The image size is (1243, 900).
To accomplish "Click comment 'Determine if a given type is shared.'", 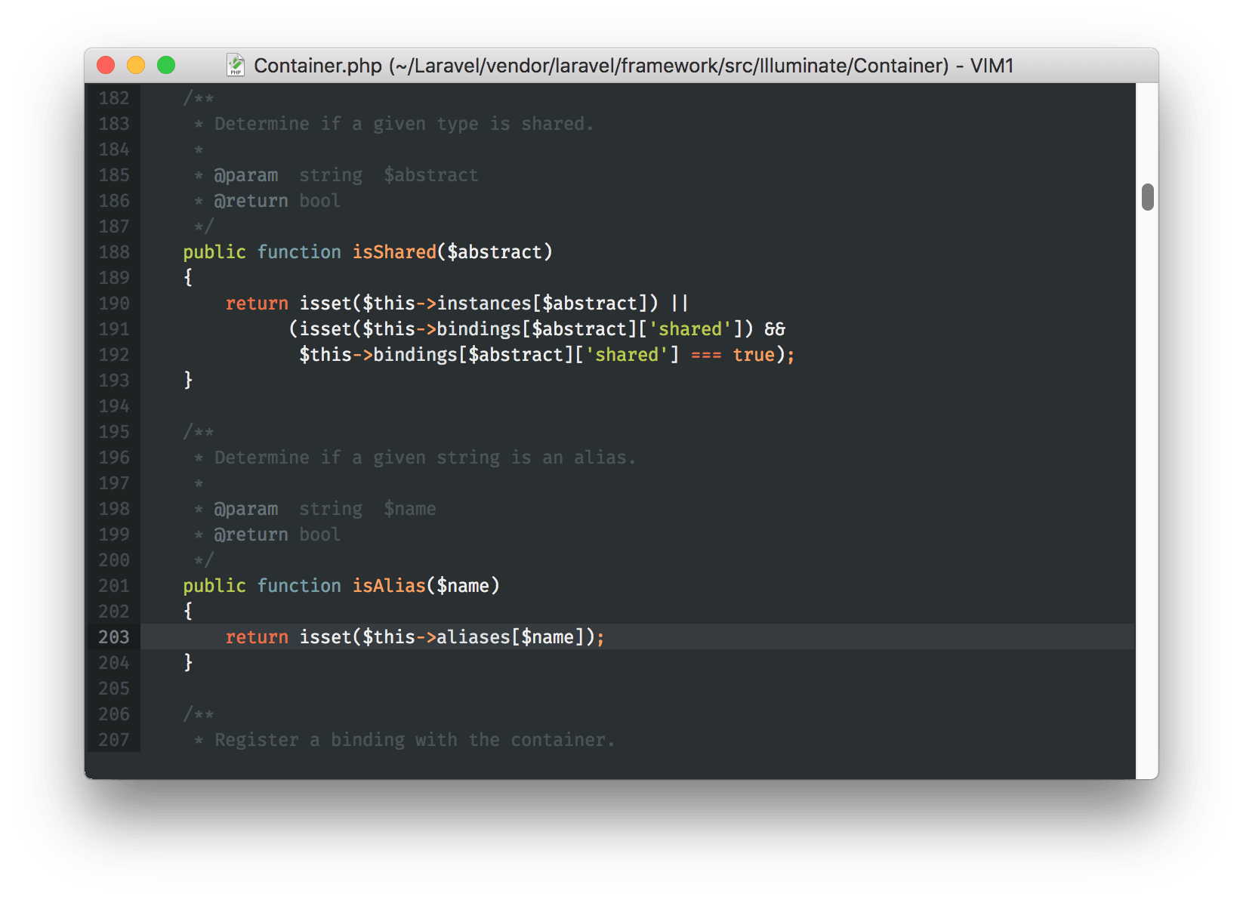I will pyautogui.click(x=404, y=124).
